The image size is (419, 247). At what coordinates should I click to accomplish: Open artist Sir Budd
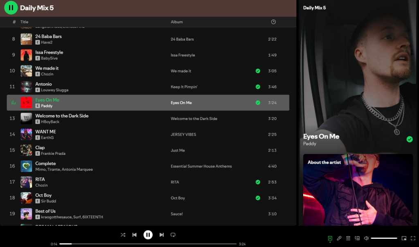pos(48,201)
